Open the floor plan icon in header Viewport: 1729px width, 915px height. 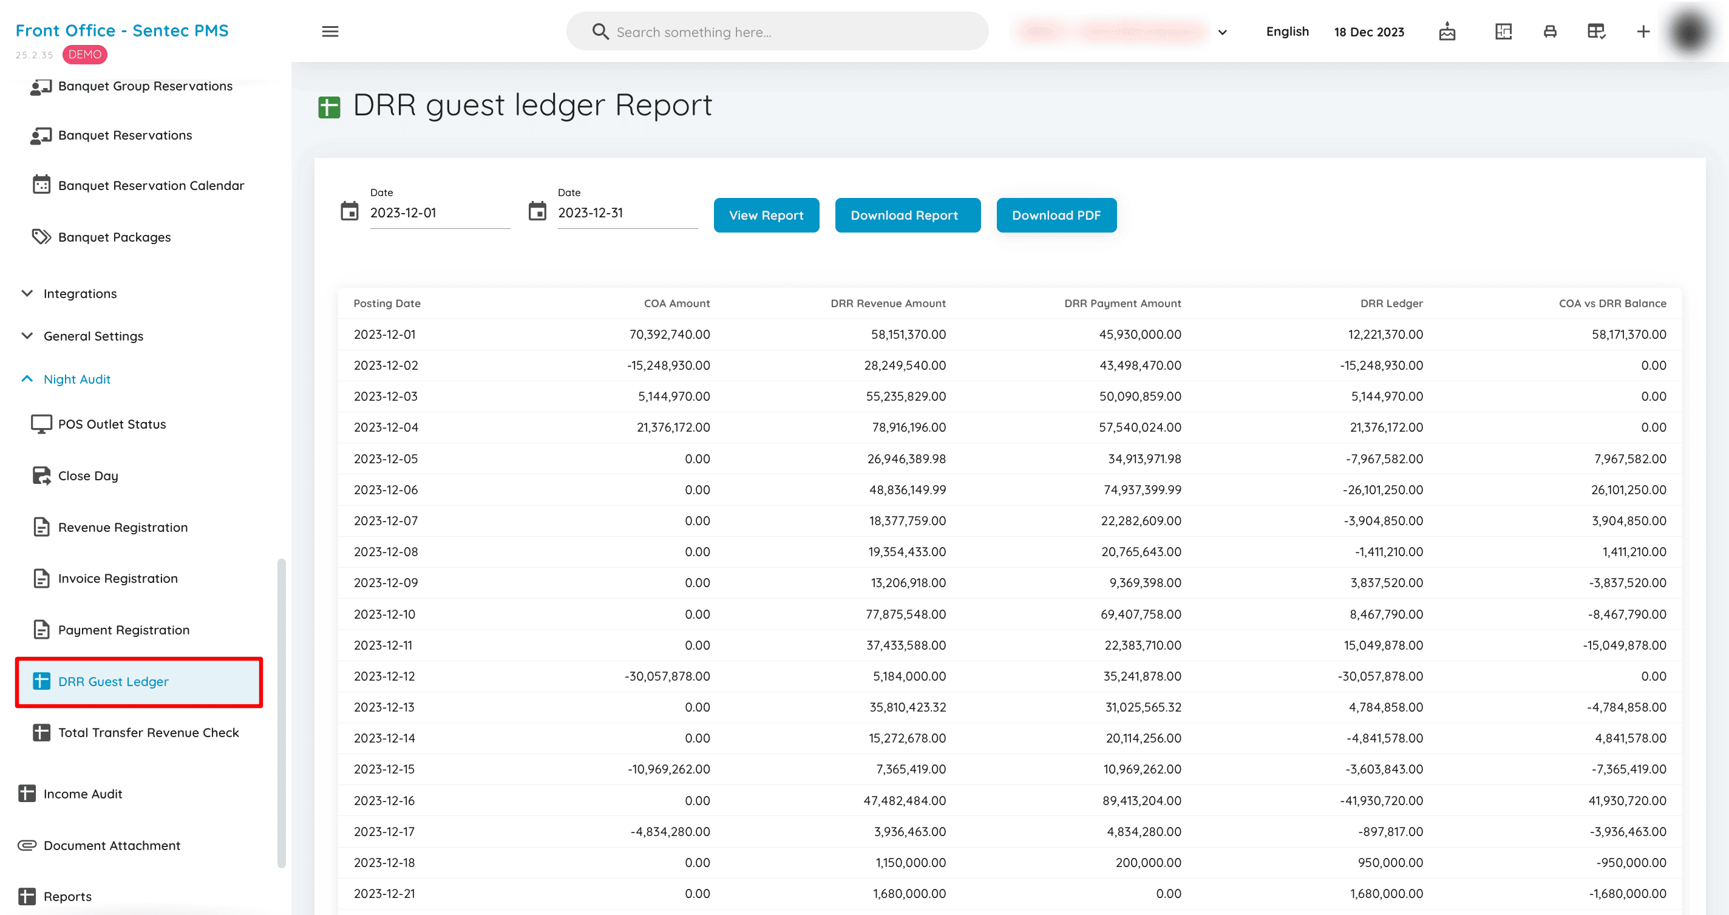point(1504,32)
